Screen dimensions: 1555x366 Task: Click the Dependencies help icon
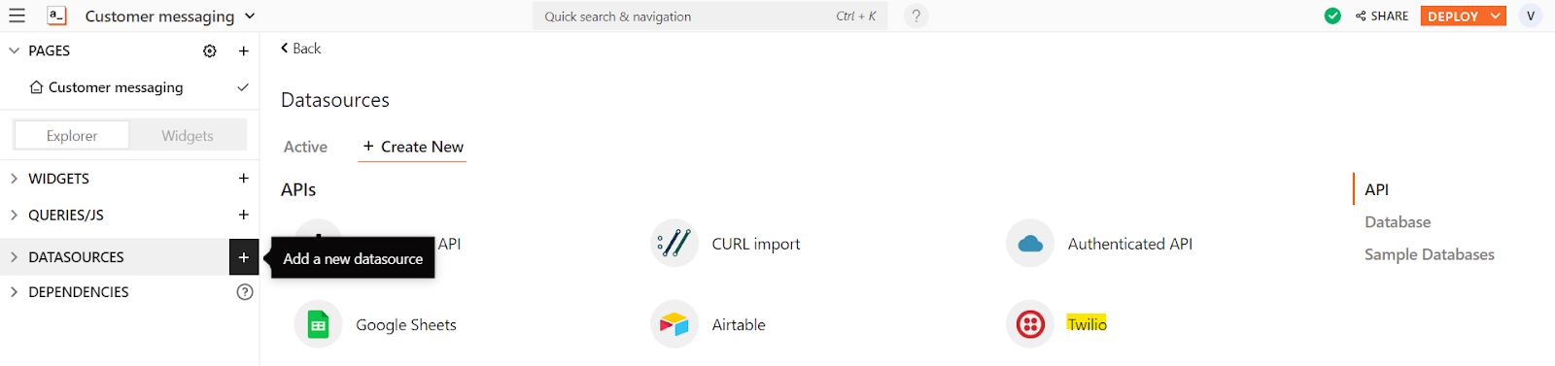pyautogui.click(x=245, y=292)
